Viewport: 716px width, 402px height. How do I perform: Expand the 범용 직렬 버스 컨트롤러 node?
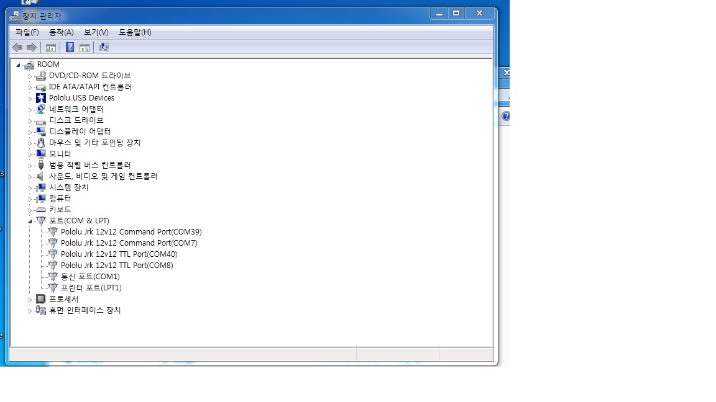tap(30, 166)
